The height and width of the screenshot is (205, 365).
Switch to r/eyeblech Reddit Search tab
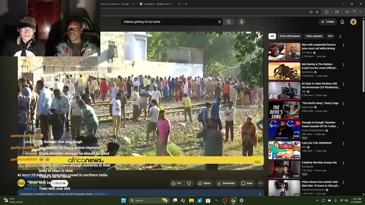coord(158,4)
